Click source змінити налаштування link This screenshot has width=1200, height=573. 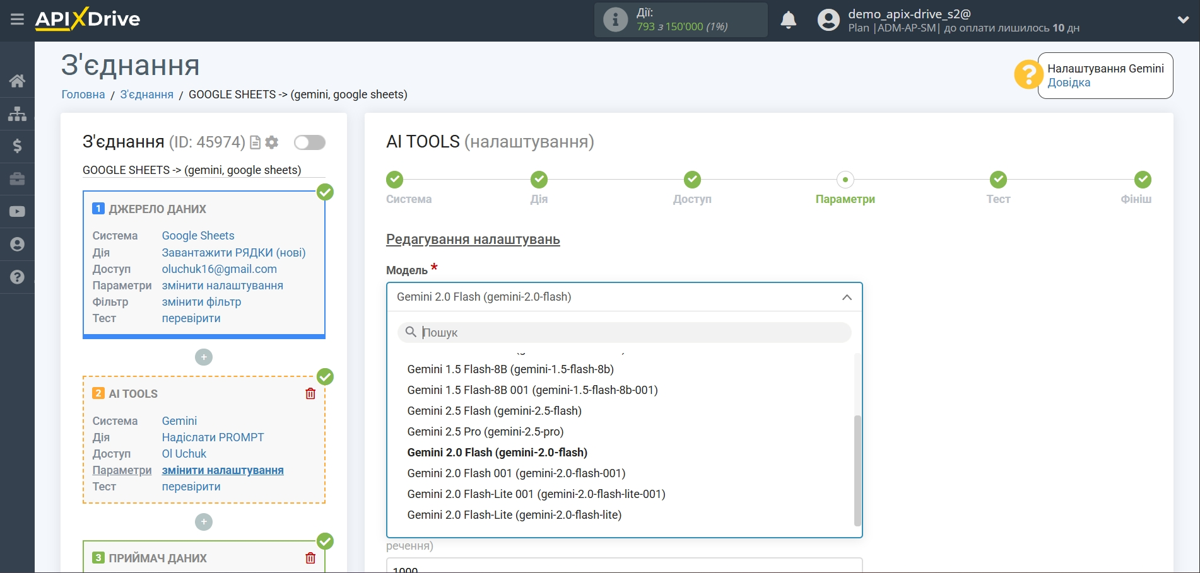pyautogui.click(x=223, y=286)
